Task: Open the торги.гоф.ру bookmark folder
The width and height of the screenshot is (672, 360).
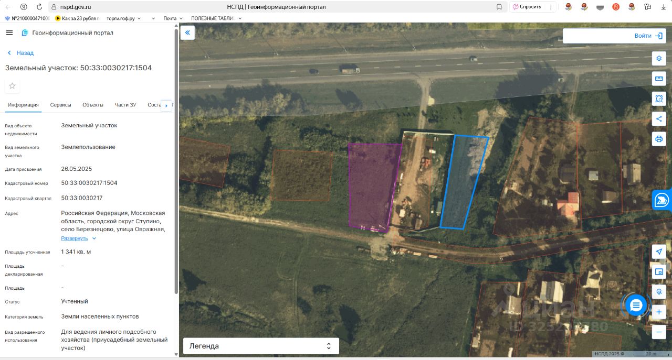Action: point(124,18)
